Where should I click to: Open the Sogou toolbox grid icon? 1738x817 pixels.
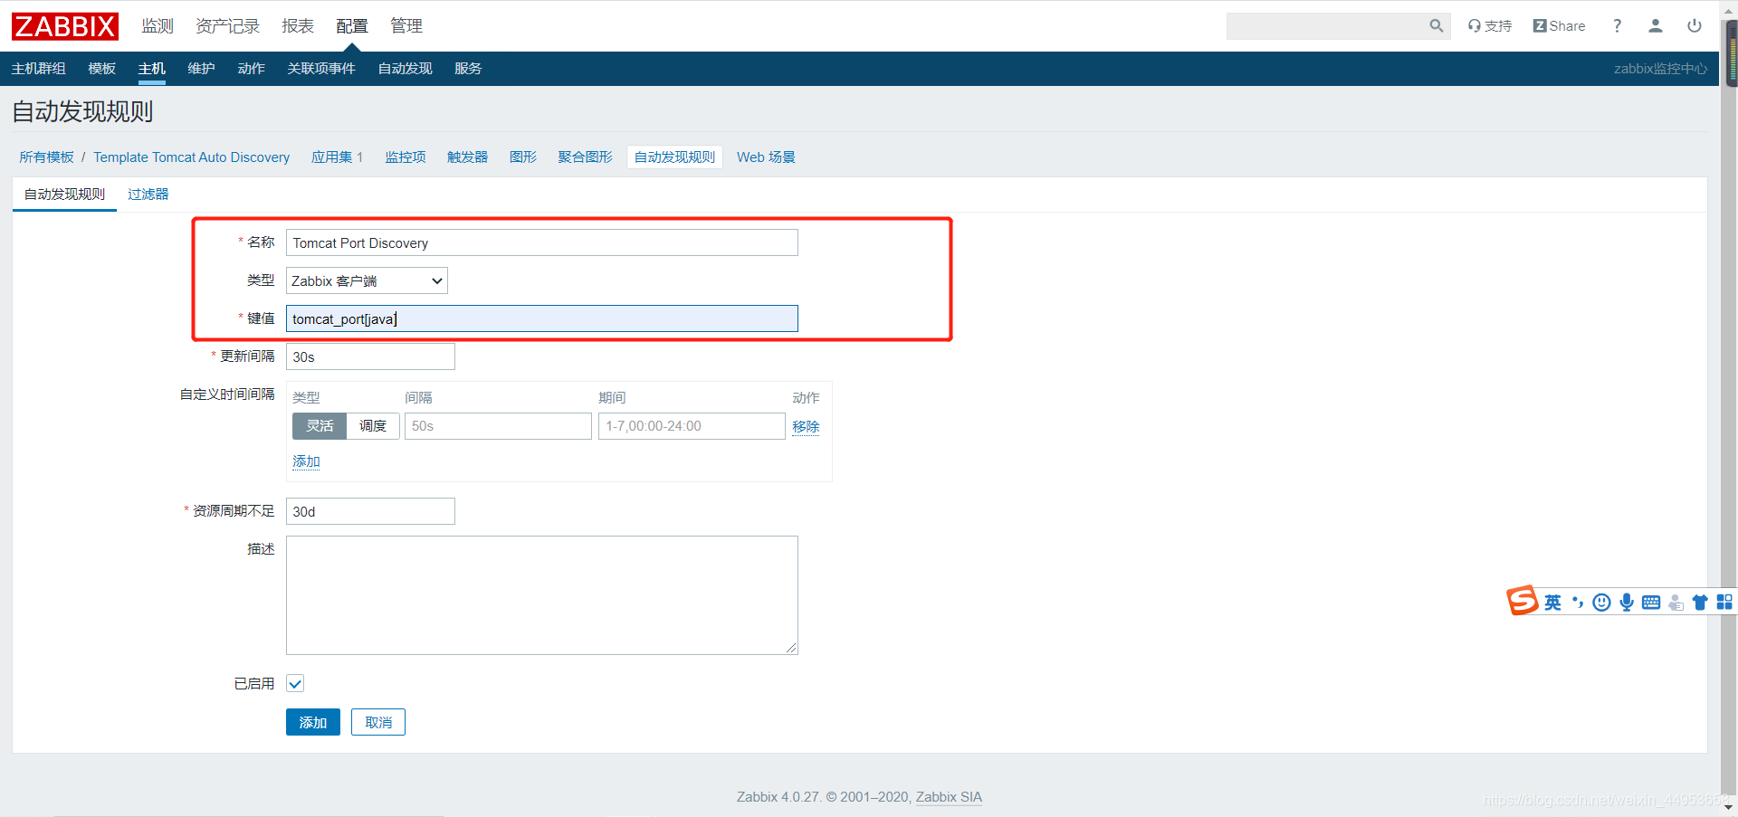tap(1724, 603)
